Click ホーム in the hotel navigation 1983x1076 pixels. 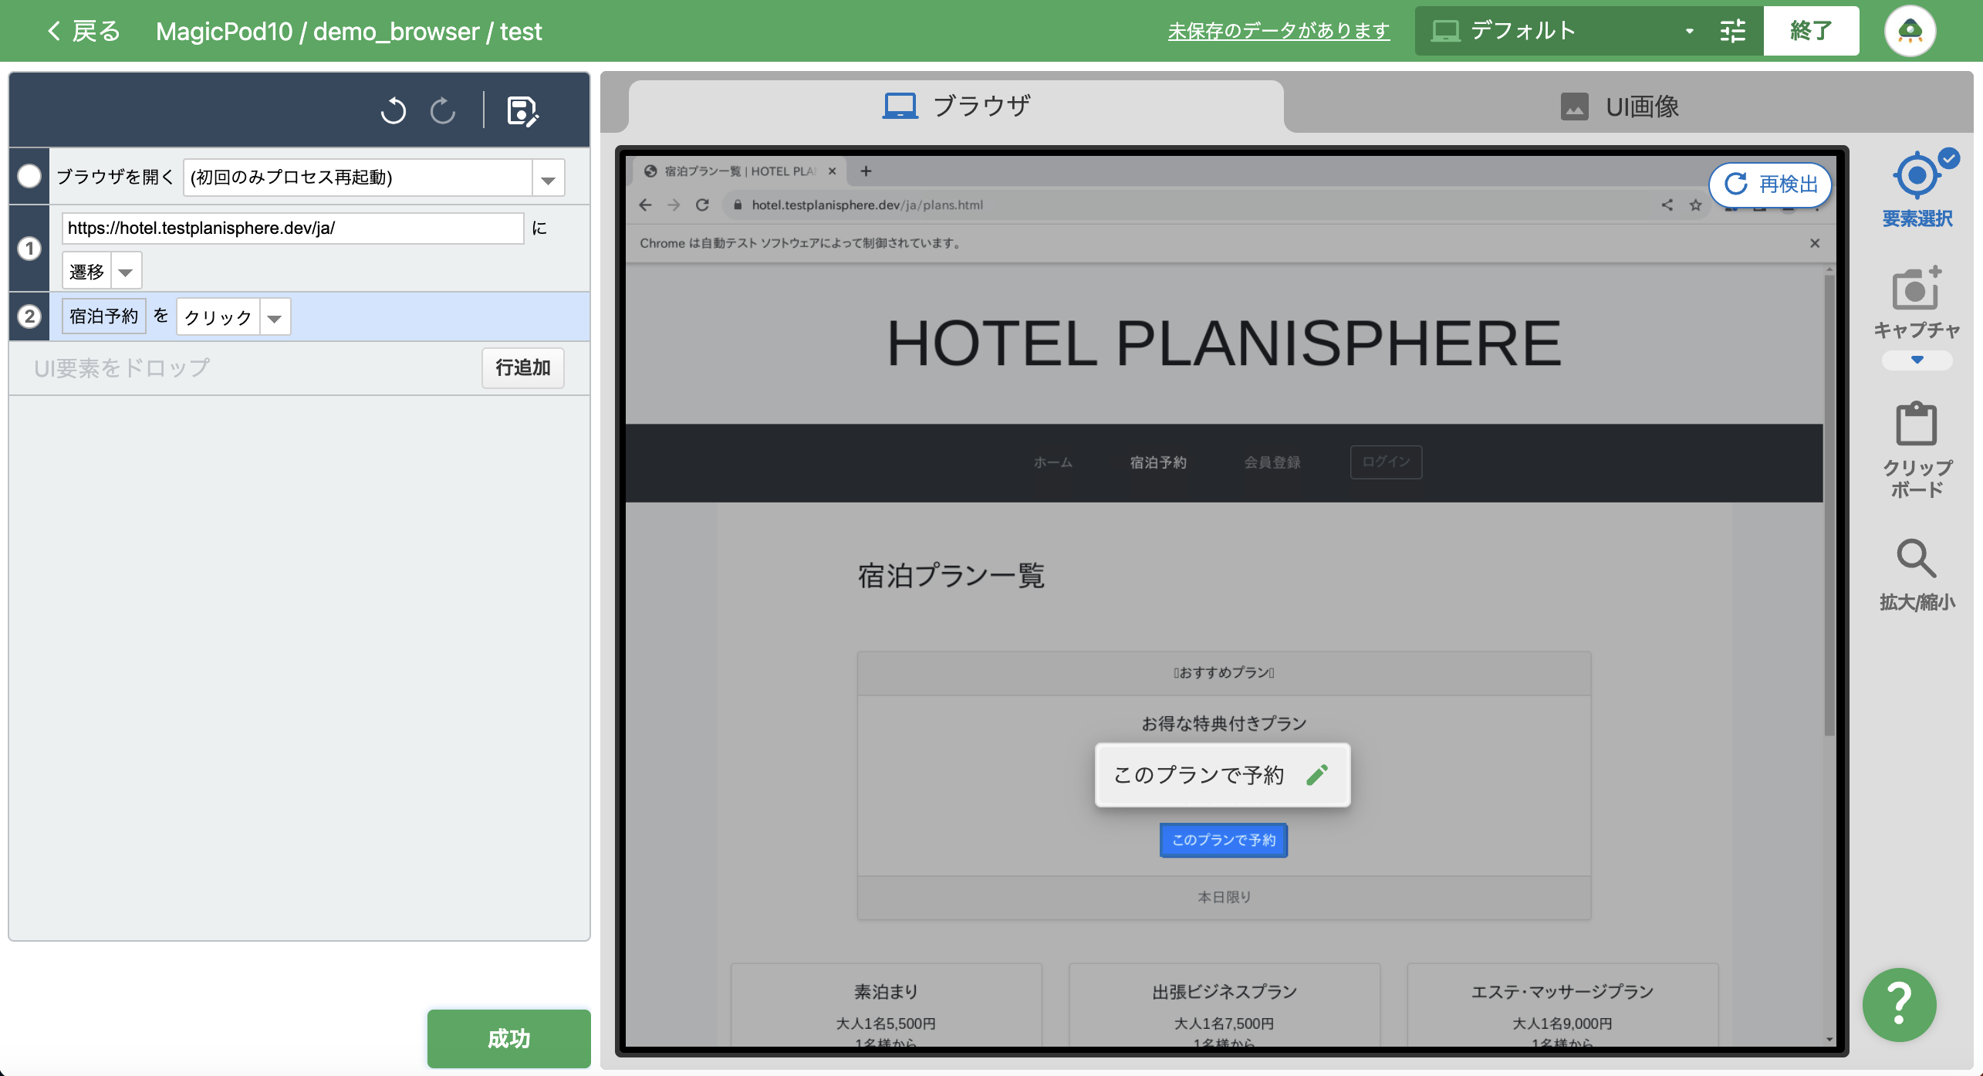click(x=1053, y=462)
